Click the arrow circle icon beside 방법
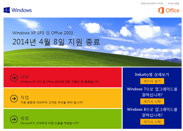183x131 pixels. (14, 119)
